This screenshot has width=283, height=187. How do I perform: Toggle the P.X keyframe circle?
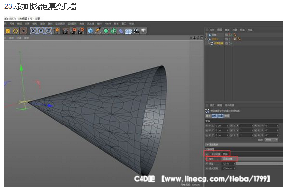click(x=207, y=125)
